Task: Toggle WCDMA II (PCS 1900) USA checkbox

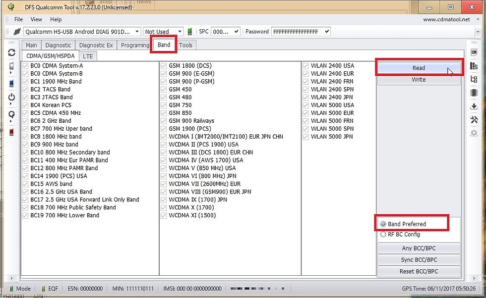Action: (x=164, y=145)
